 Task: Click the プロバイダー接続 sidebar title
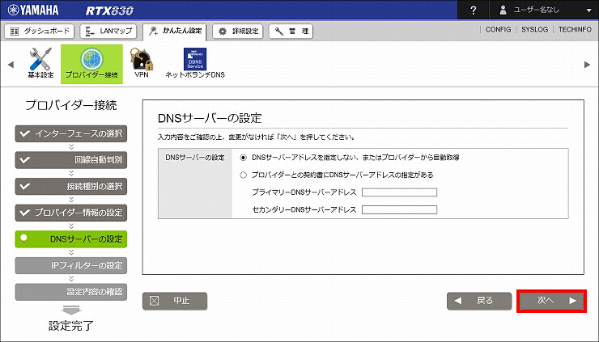71,105
